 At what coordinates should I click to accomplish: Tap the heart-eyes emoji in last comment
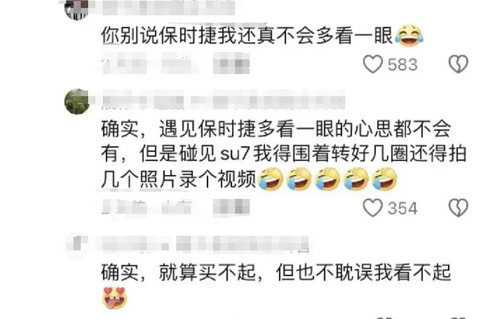click(114, 298)
